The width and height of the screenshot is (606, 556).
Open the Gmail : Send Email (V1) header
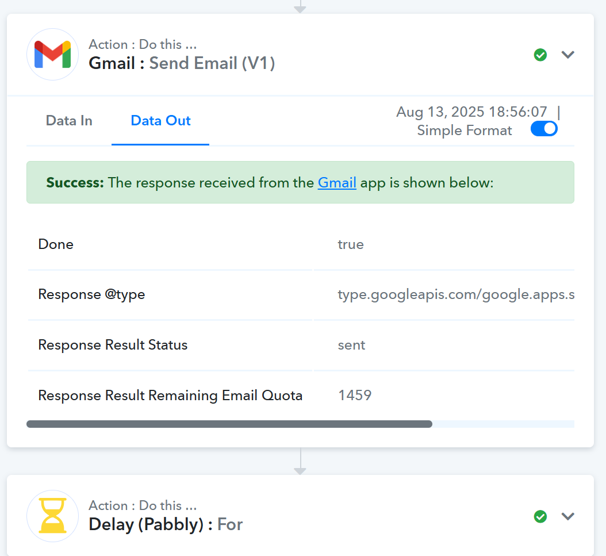tap(182, 63)
